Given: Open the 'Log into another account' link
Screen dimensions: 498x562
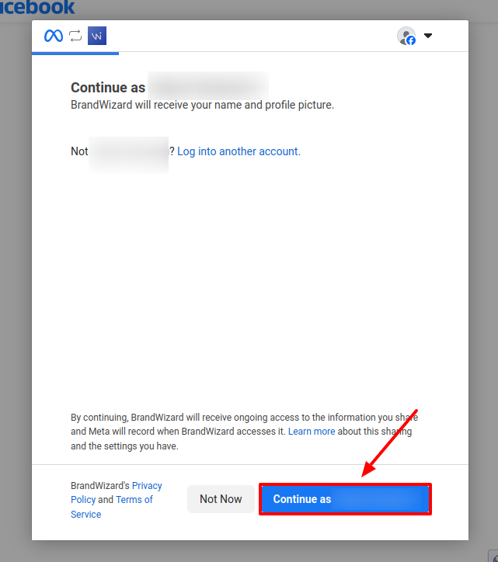Looking at the screenshot, I should [x=239, y=151].
